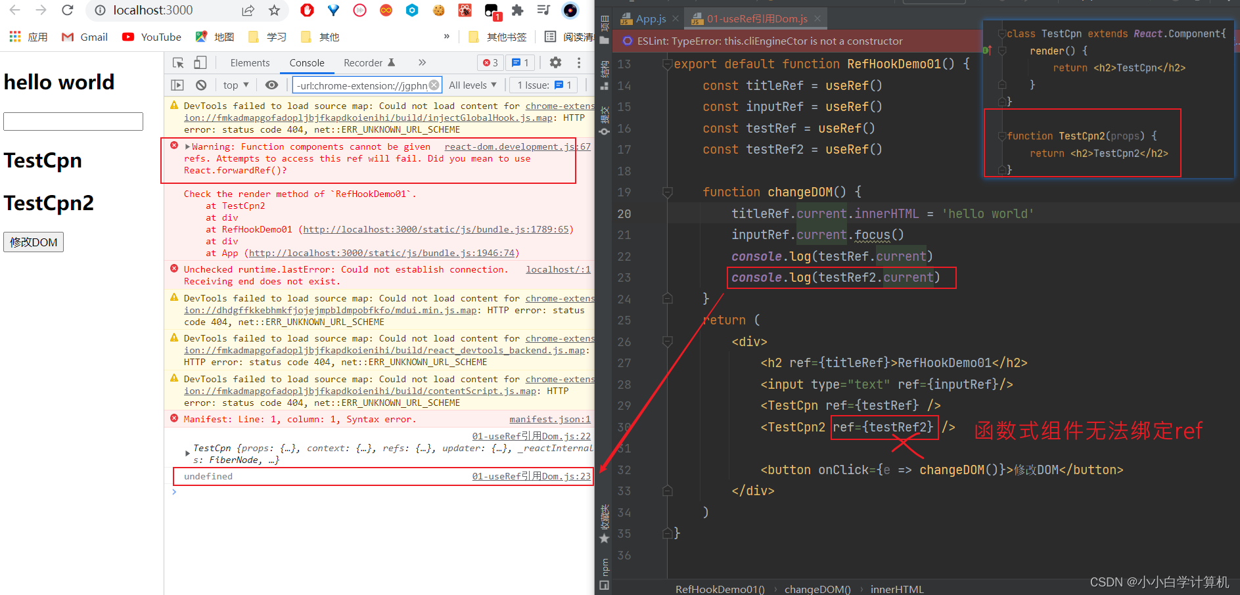Show more DevTools tabs via » chevron

[x=422, y=62]
